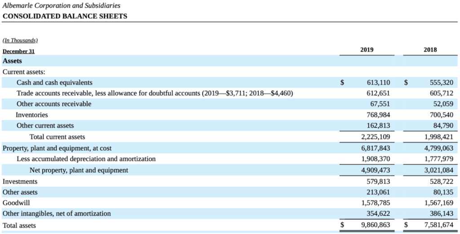
Task: Click value 67,551
Action: pos(380,104)
